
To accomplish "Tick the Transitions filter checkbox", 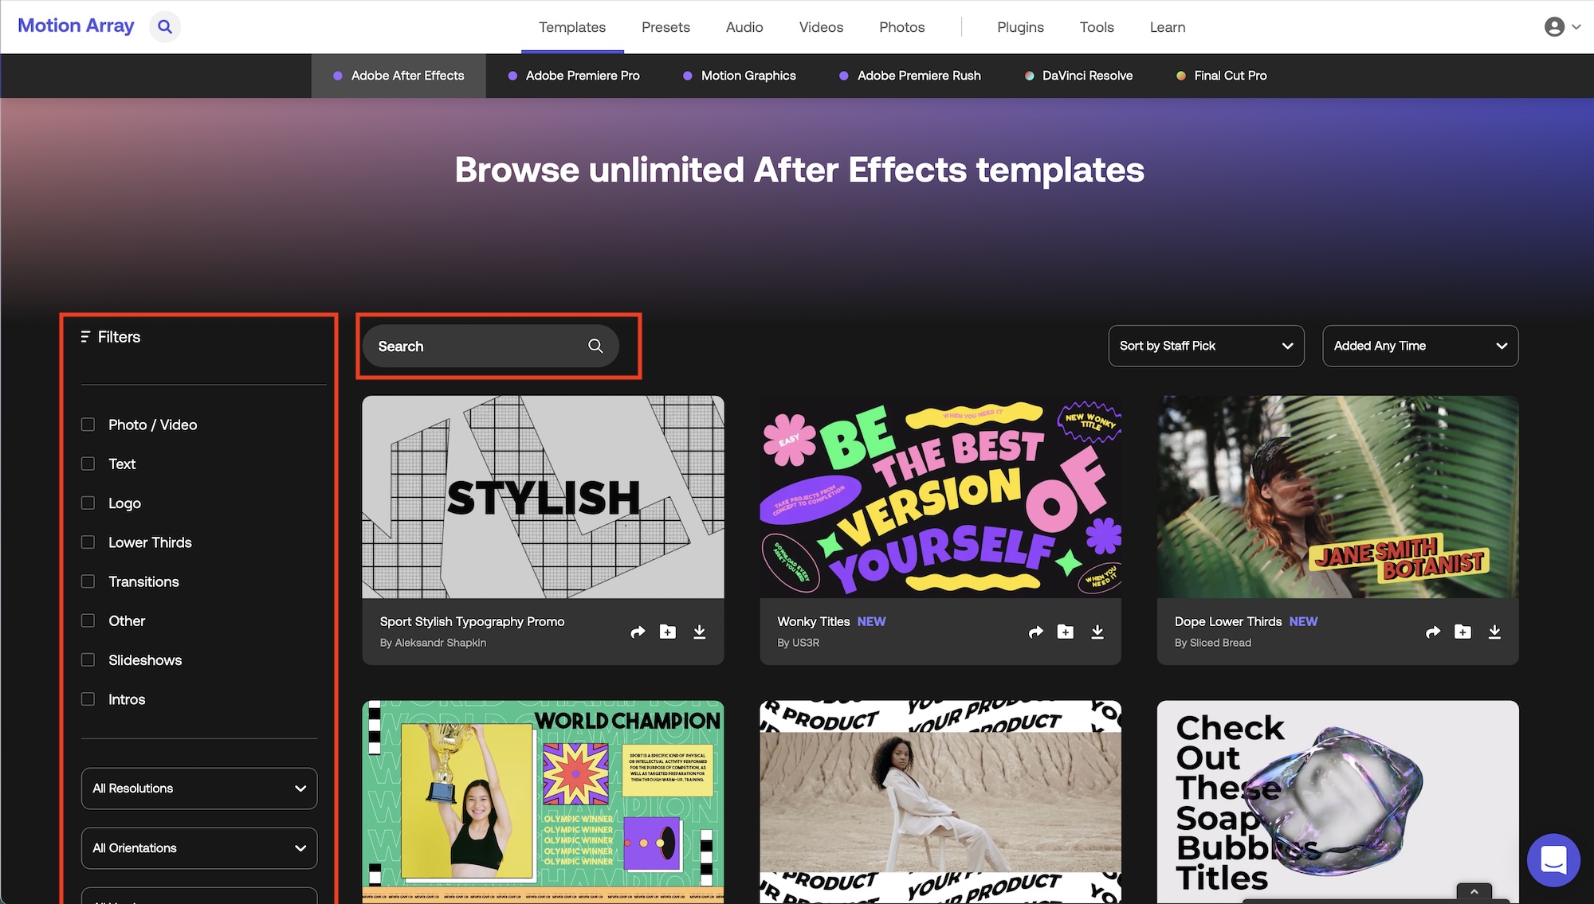I will pos(88,581).
